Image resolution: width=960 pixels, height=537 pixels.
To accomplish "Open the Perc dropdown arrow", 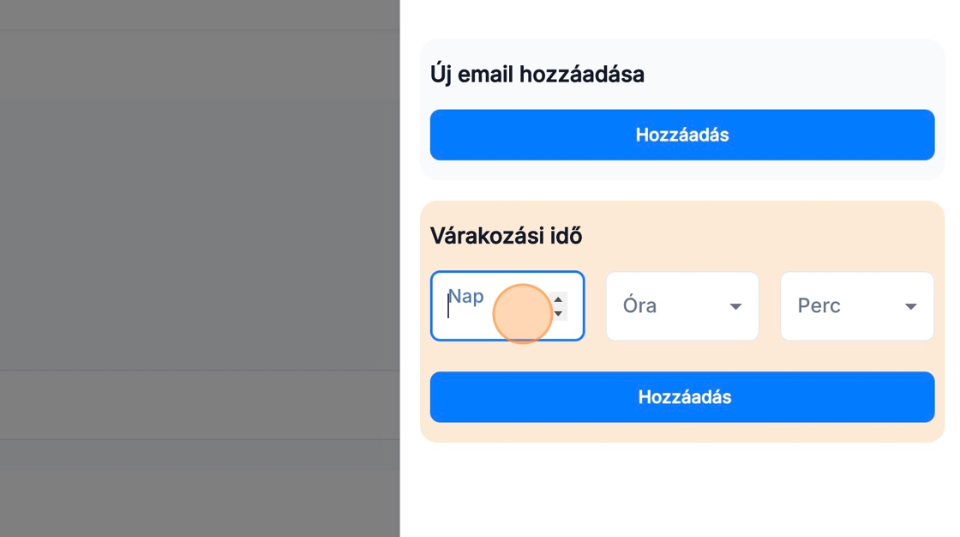I will click(910, 307).
